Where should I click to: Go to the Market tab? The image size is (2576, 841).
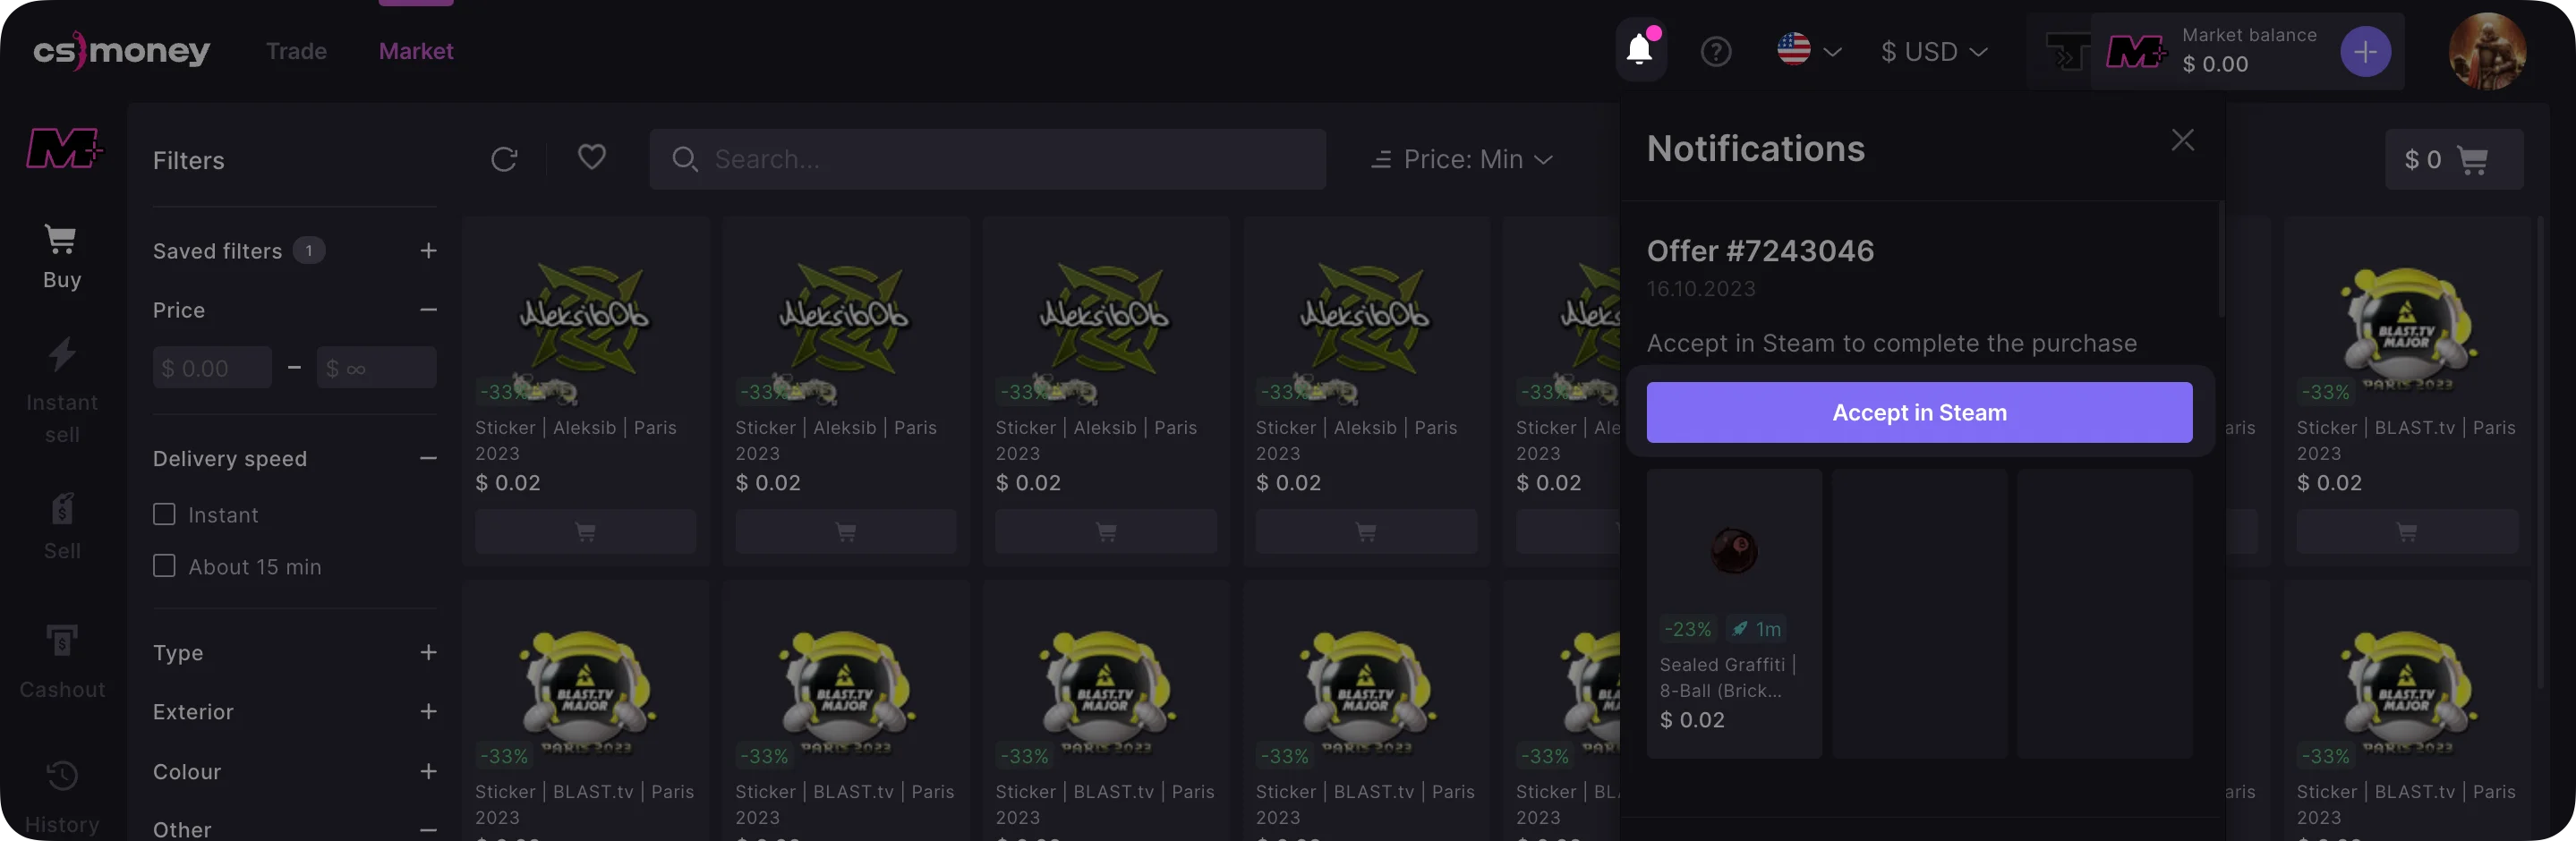coord(416,51)
